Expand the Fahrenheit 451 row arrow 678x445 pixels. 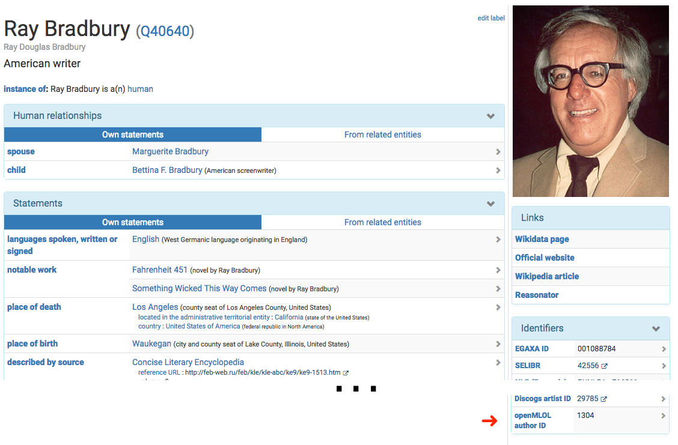pyautogui.click(x=498, y=270)
